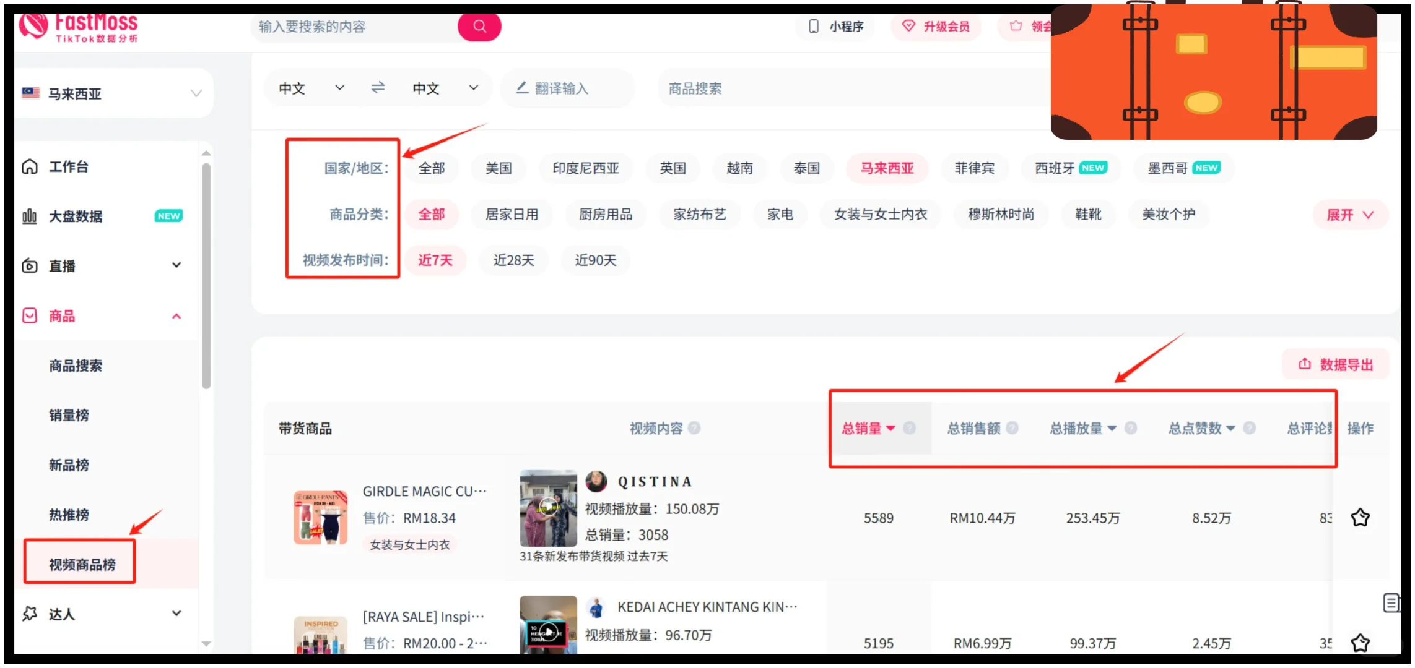Open target language 中文 dropdown
The image size is (1415, 668).
click(446, 88)
